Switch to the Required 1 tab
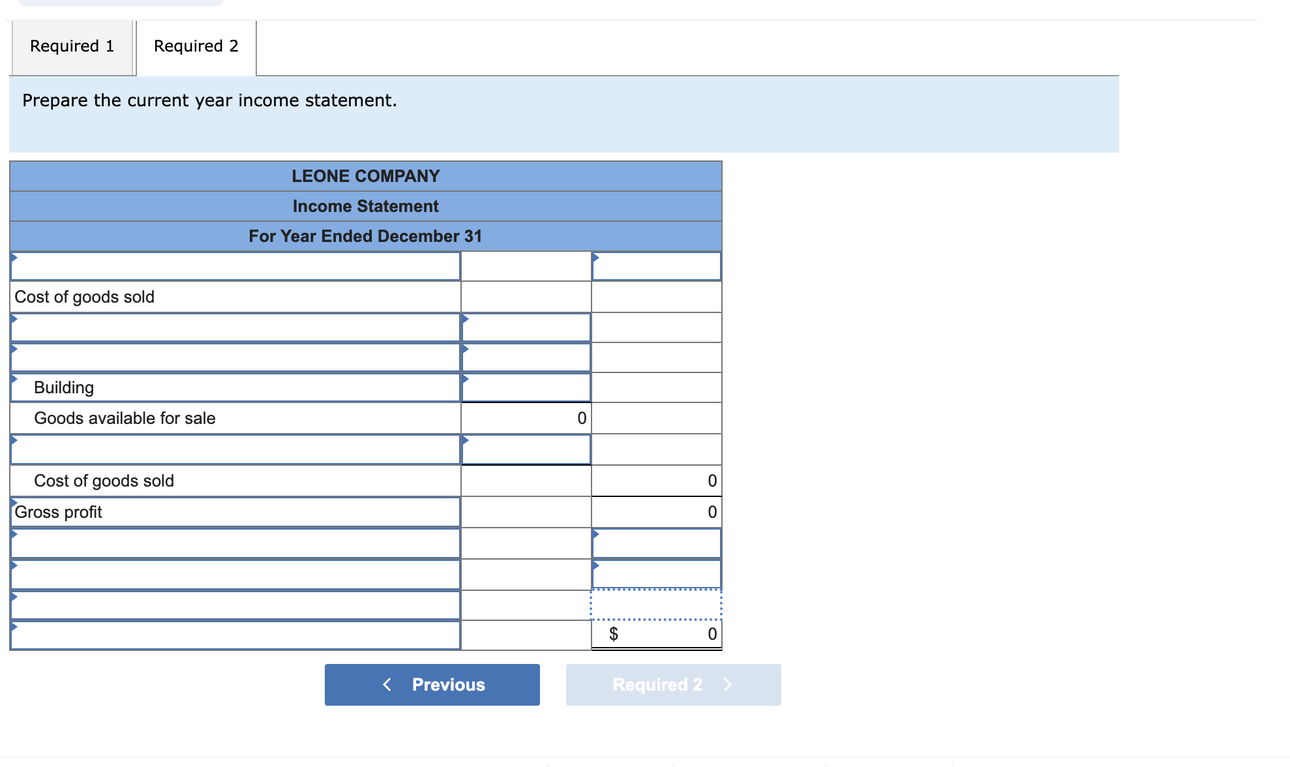Viewport: 1290px width, 767px height. (72, 46)
